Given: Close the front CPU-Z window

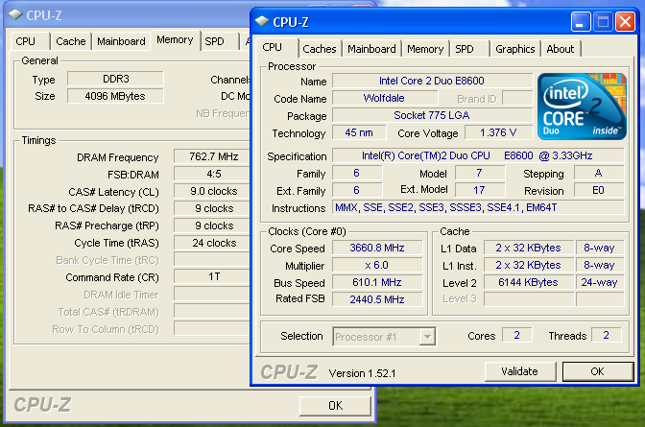Looking at the screenshot, I should tap(625, 22).
